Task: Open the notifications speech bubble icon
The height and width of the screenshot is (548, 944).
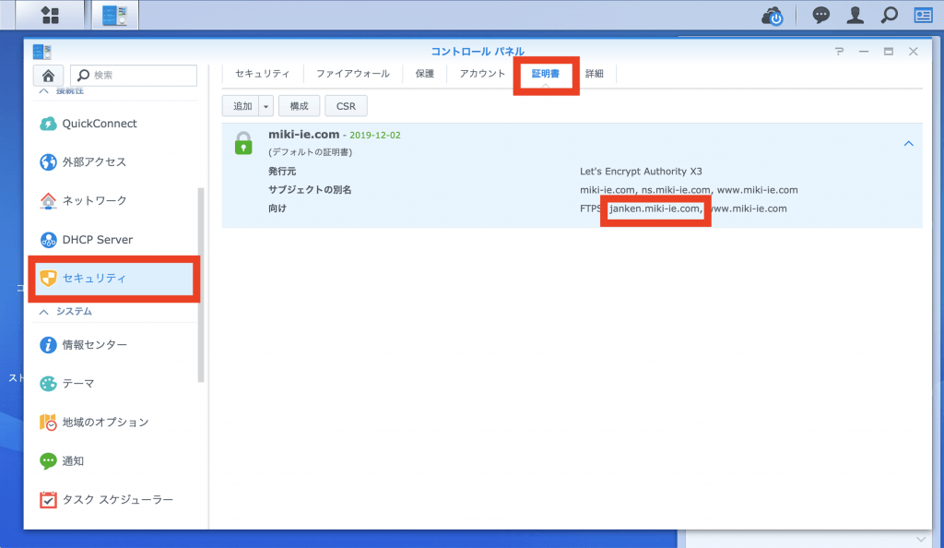Action: [820, 16]
